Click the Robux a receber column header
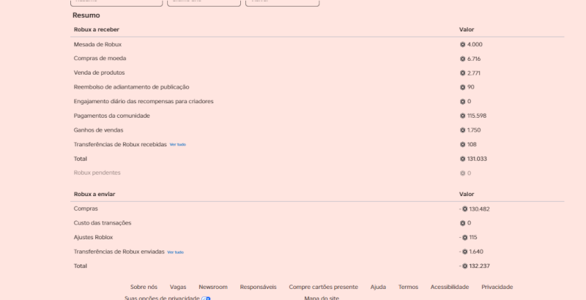The image size is (586, 300). (x=97, y=29)
